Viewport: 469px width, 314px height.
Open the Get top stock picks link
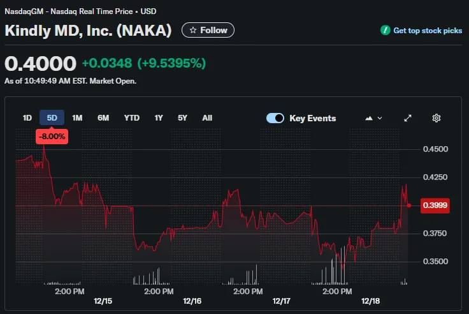428,31
